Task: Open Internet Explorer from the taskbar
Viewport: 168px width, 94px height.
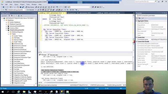Action: [x=19, y=92]
